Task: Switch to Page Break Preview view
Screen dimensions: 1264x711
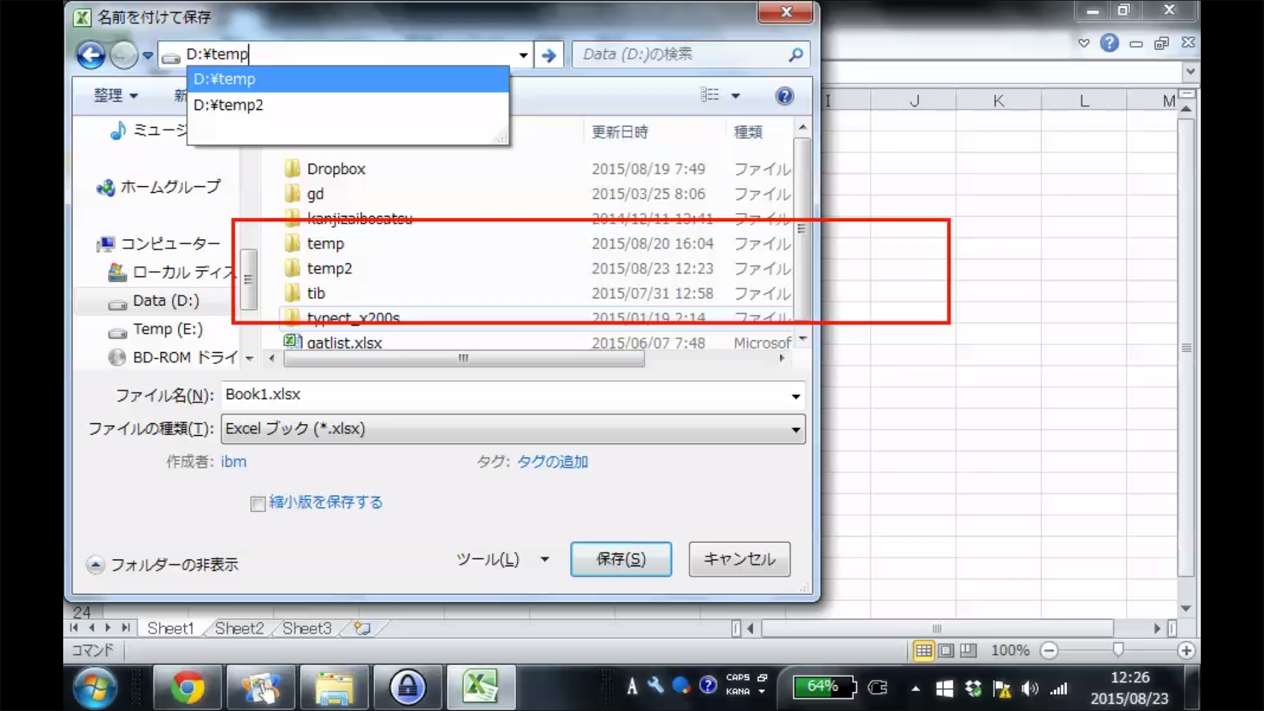Action: pos(968,650)
